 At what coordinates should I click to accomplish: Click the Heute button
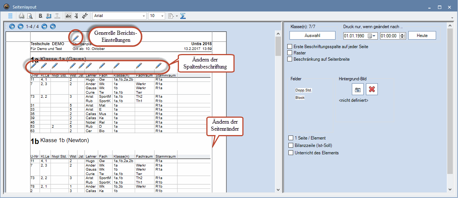pos(422,36)
